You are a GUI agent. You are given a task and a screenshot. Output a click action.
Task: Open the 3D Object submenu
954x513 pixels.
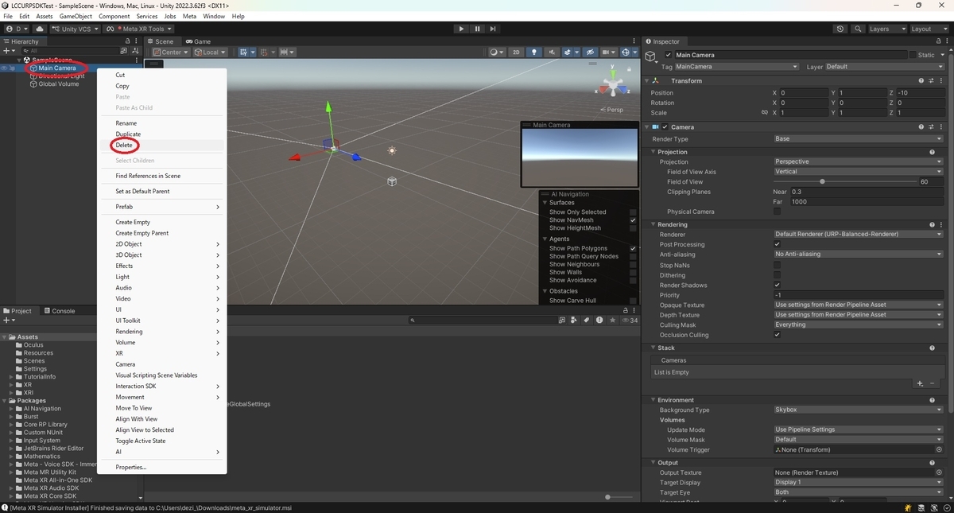(x=162, y=255)
